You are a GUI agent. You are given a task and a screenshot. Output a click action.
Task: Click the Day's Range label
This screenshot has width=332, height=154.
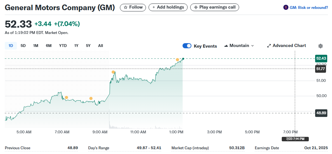coord(99,148)
